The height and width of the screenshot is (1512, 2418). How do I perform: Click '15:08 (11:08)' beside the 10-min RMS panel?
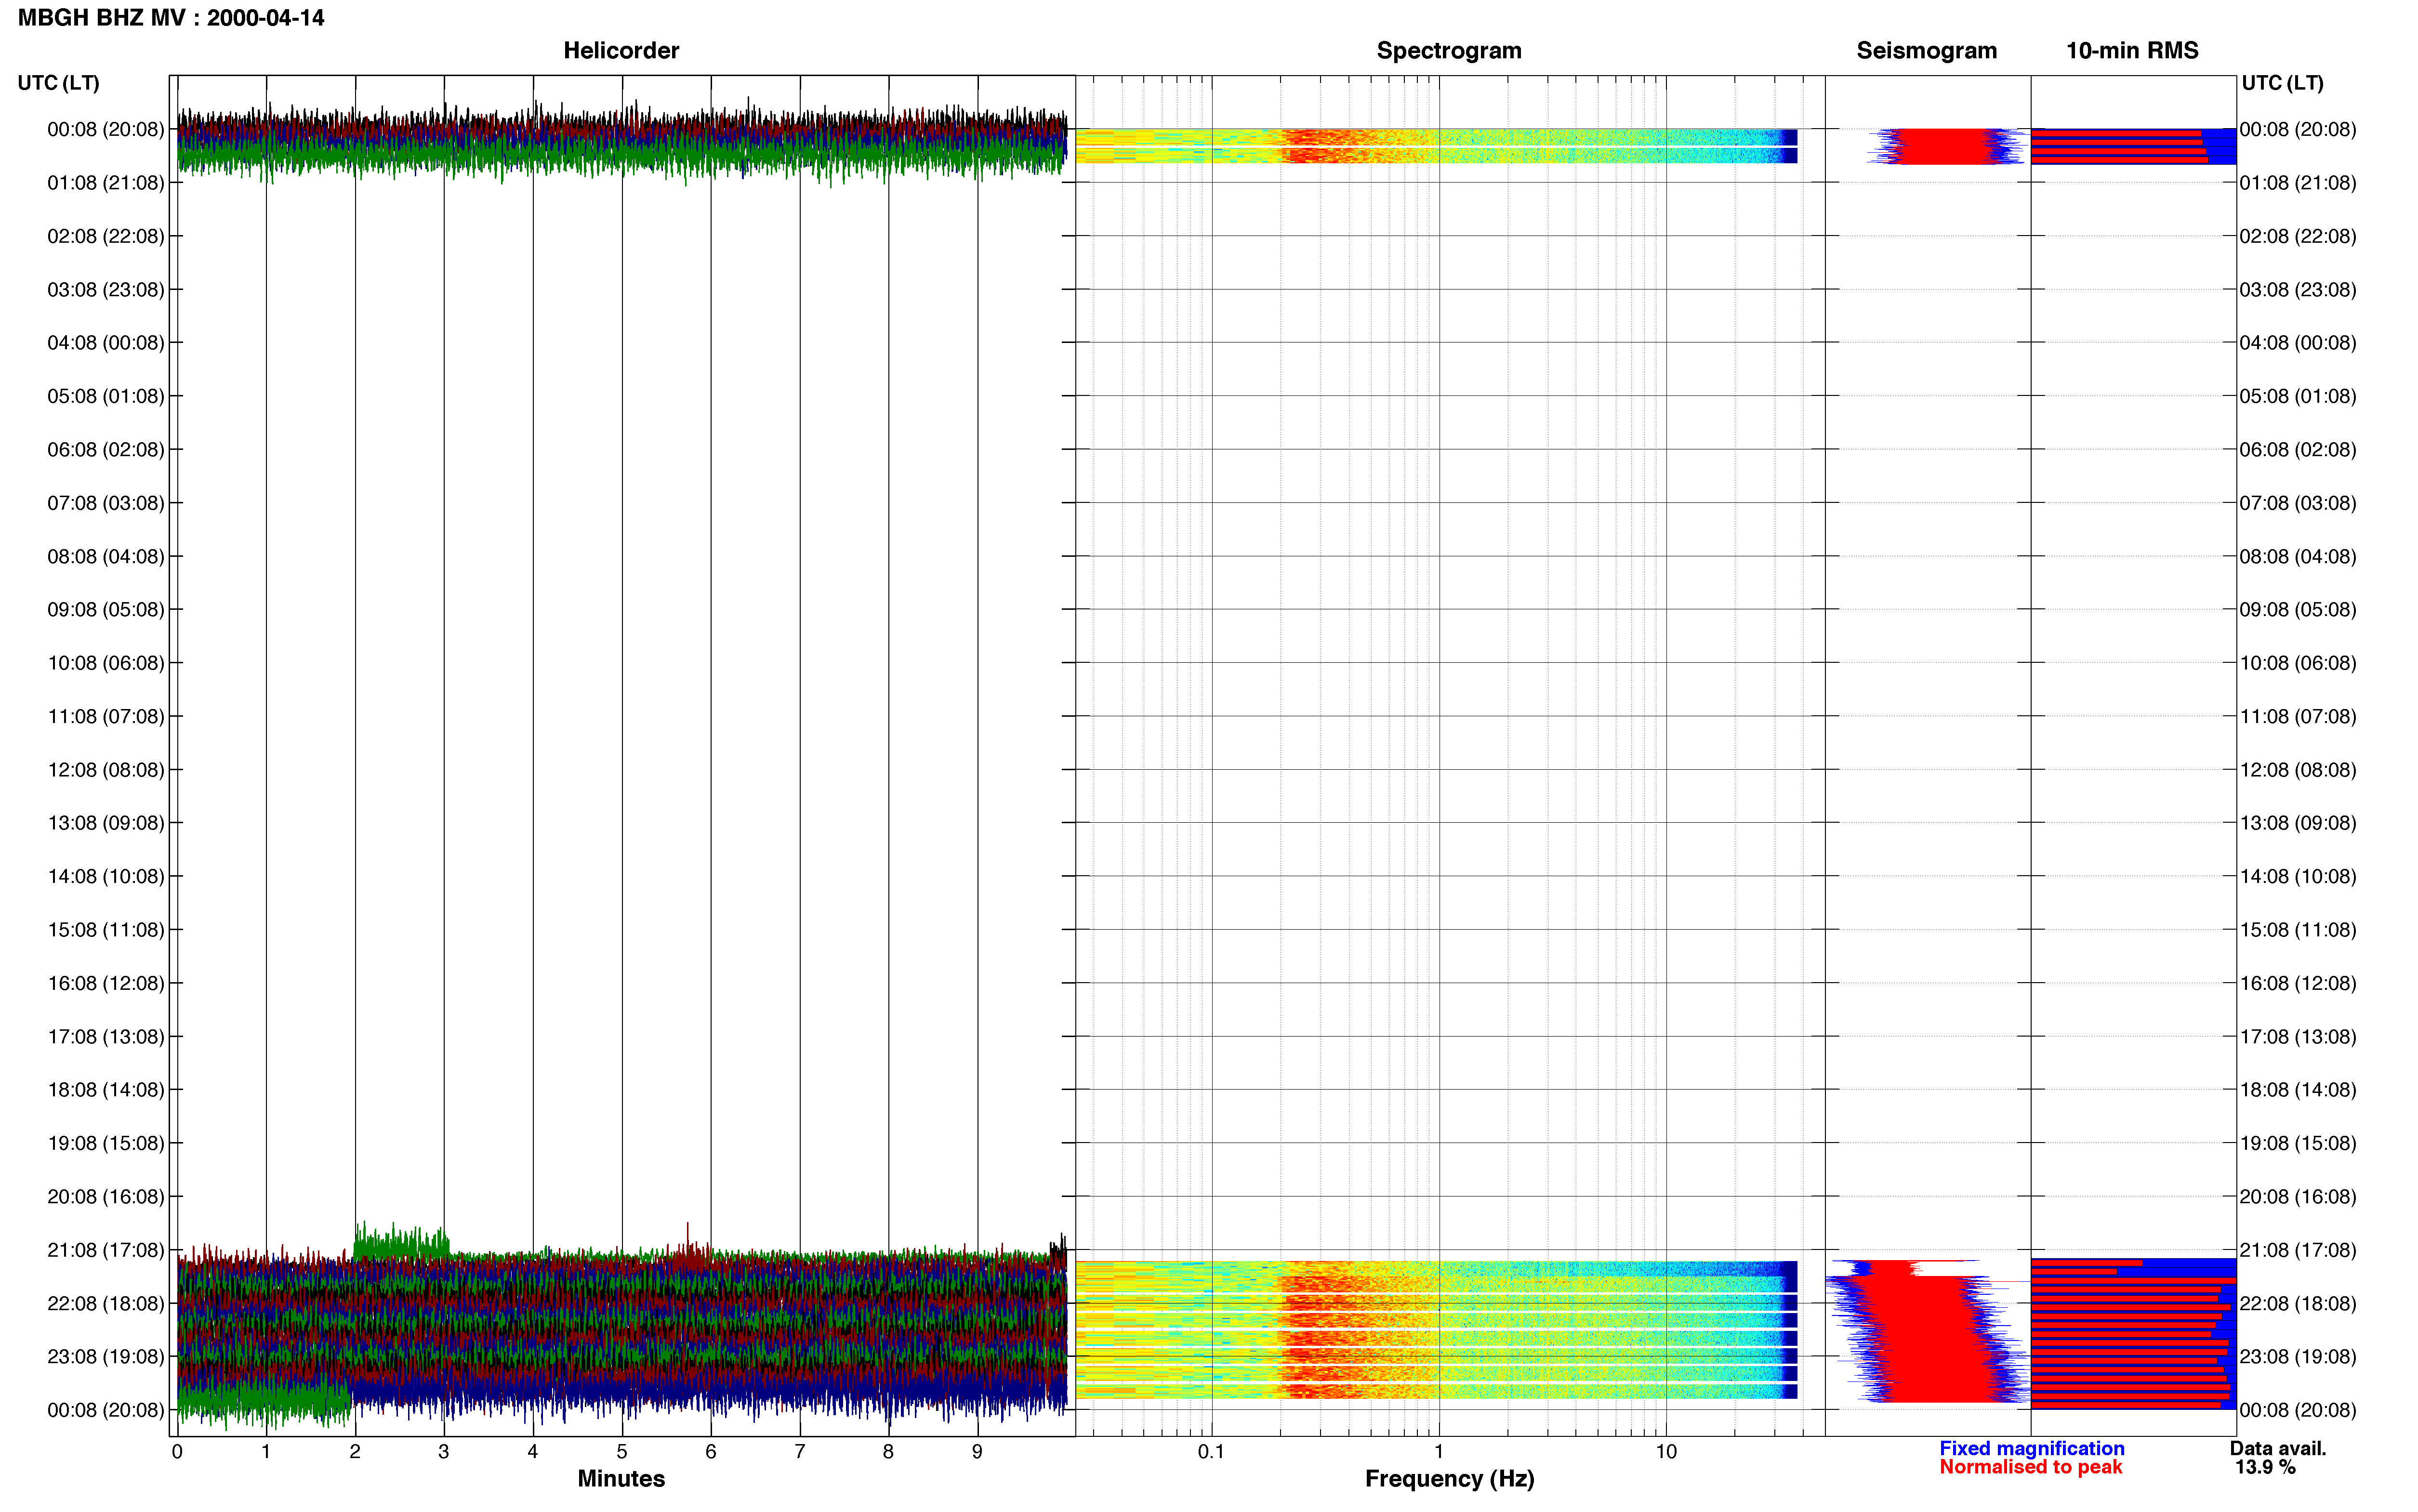(x=2297, y=930)
